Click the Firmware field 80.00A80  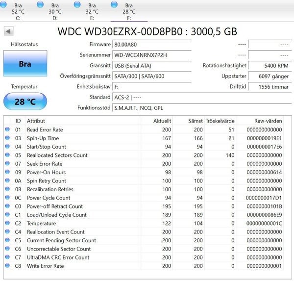[152, 45]
